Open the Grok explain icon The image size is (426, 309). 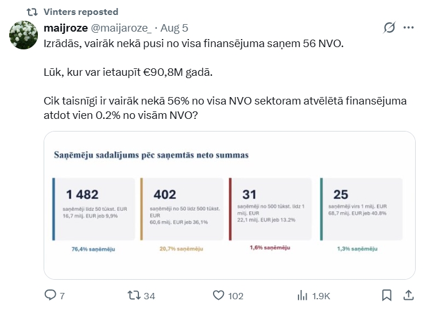pyautogui.click(x=389, y=28)
